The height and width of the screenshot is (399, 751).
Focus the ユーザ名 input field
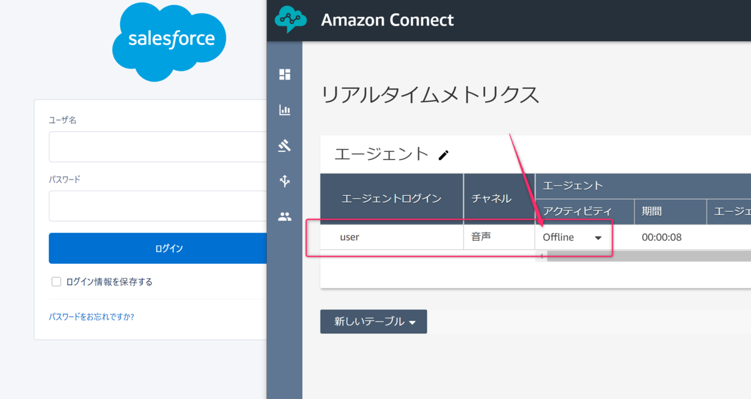point(158,147)
